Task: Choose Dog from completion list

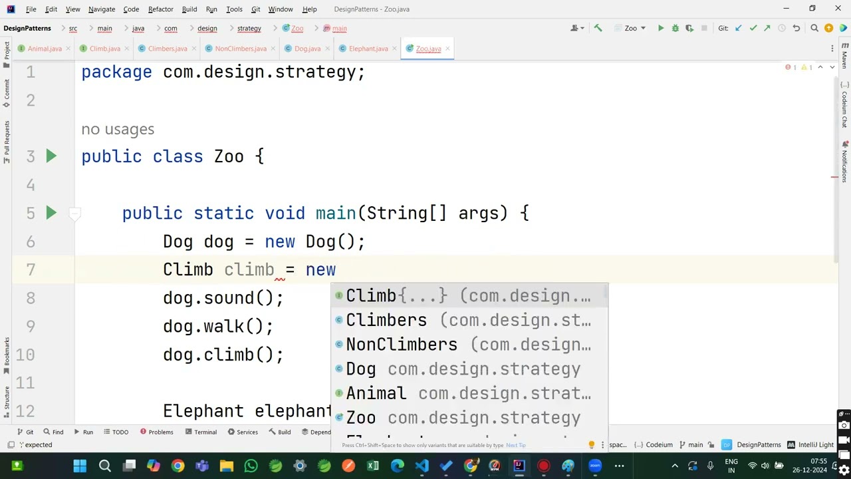Action: coord(469,369)
